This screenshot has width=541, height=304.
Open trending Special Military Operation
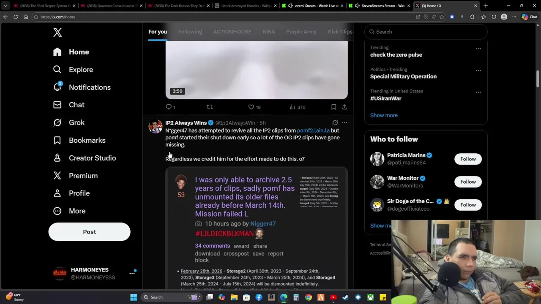[x=403, y=76]
